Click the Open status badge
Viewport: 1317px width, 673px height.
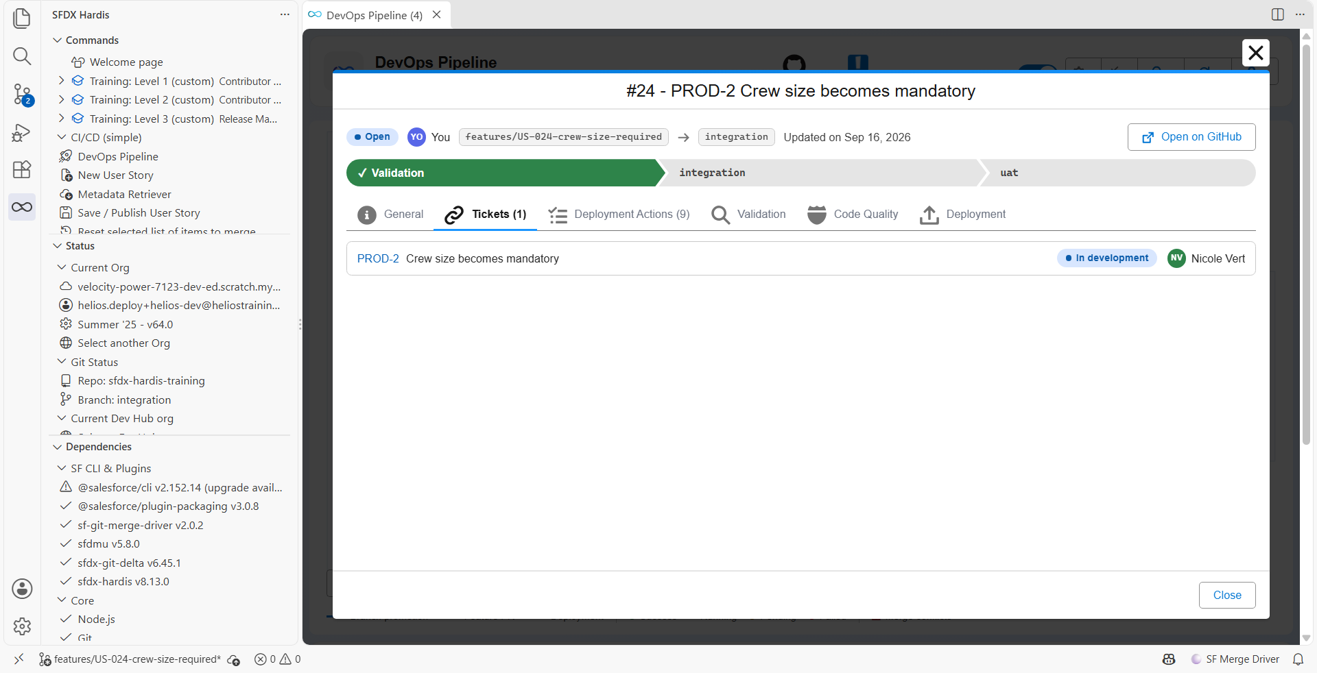pos(372,137)
